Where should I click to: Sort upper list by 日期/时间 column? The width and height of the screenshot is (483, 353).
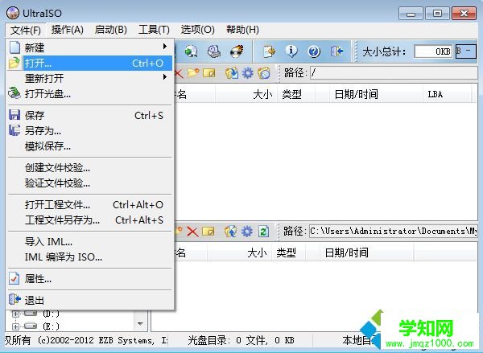(376, 94)
